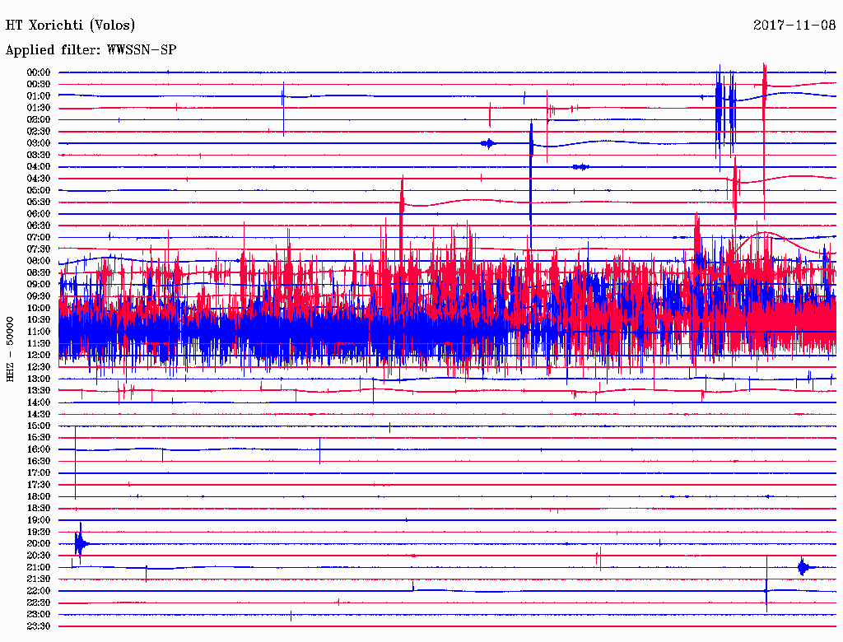Click the station title HT Xorichti (Volos)
This screenshot has height=642, width=843.
[x=70, y=26]
